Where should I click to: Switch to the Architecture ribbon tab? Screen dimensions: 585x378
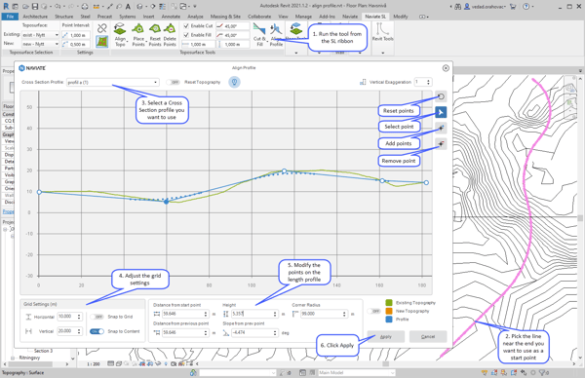35,17
